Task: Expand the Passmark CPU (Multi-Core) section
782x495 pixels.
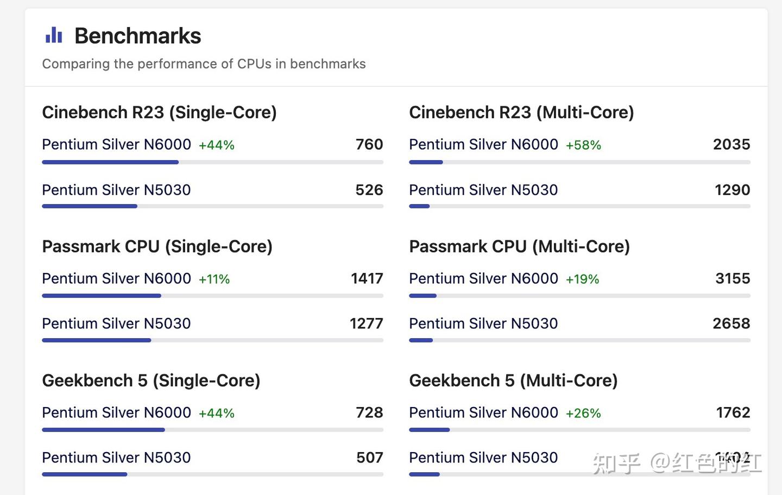Action: (519, 246)
